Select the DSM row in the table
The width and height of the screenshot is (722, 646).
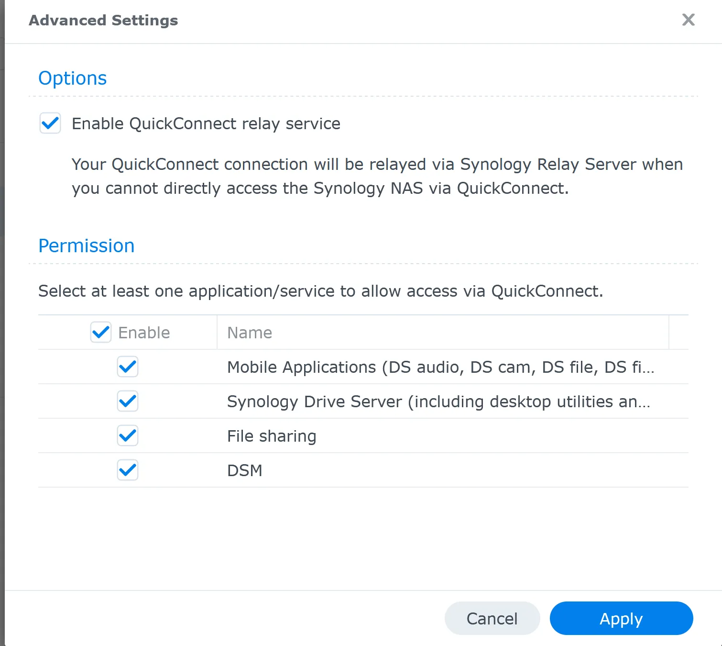click(x=244, y=470)
